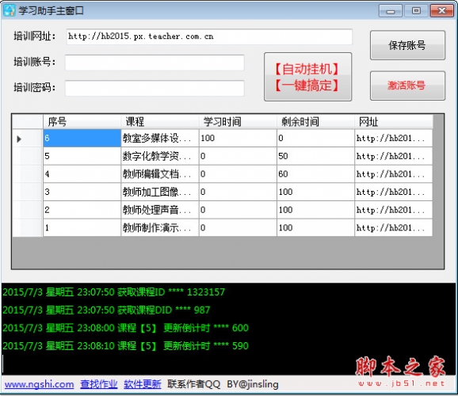Open the 查找作业 link
Screen dimensions: 458x396
coord(99,384)
